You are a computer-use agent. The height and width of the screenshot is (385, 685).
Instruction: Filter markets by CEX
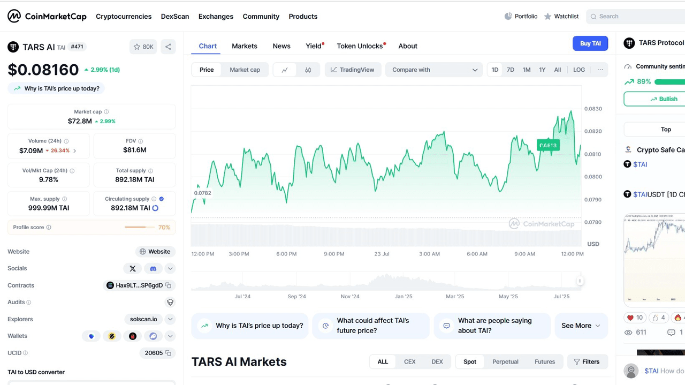410,362
